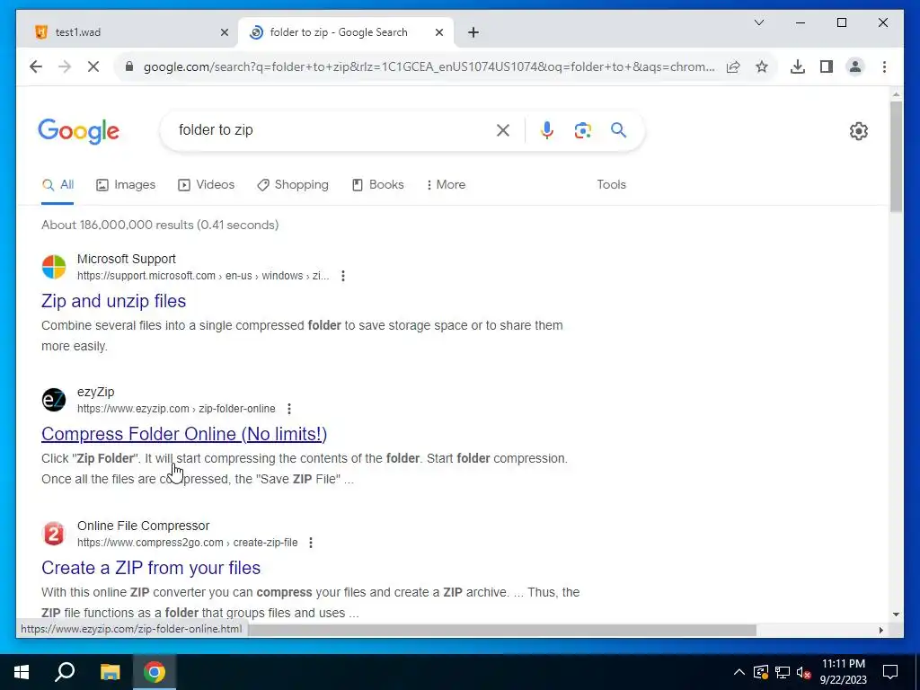Close the test1.wad tab
Screen dimensions: 920x690
[224, 32]
